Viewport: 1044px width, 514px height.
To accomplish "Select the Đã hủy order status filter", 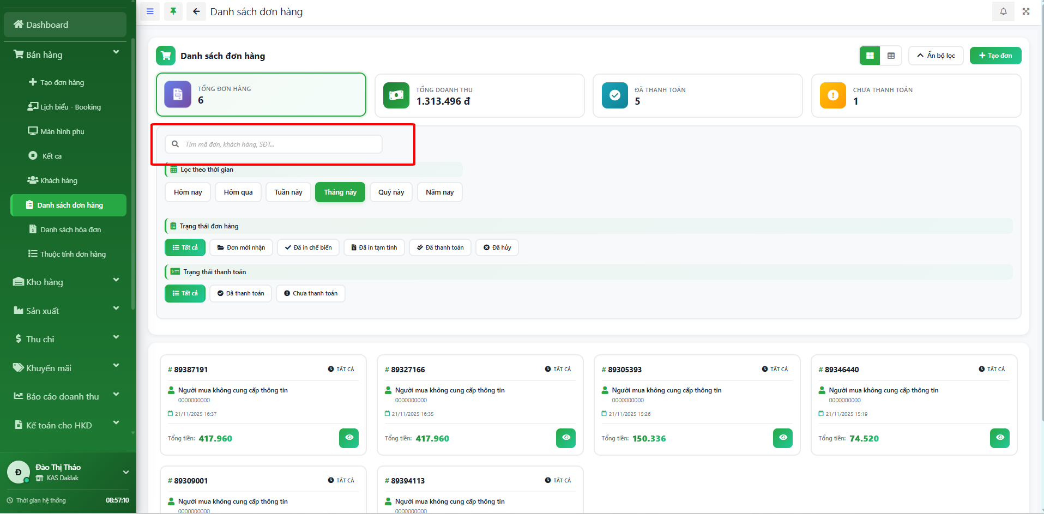I will (497, 247).
